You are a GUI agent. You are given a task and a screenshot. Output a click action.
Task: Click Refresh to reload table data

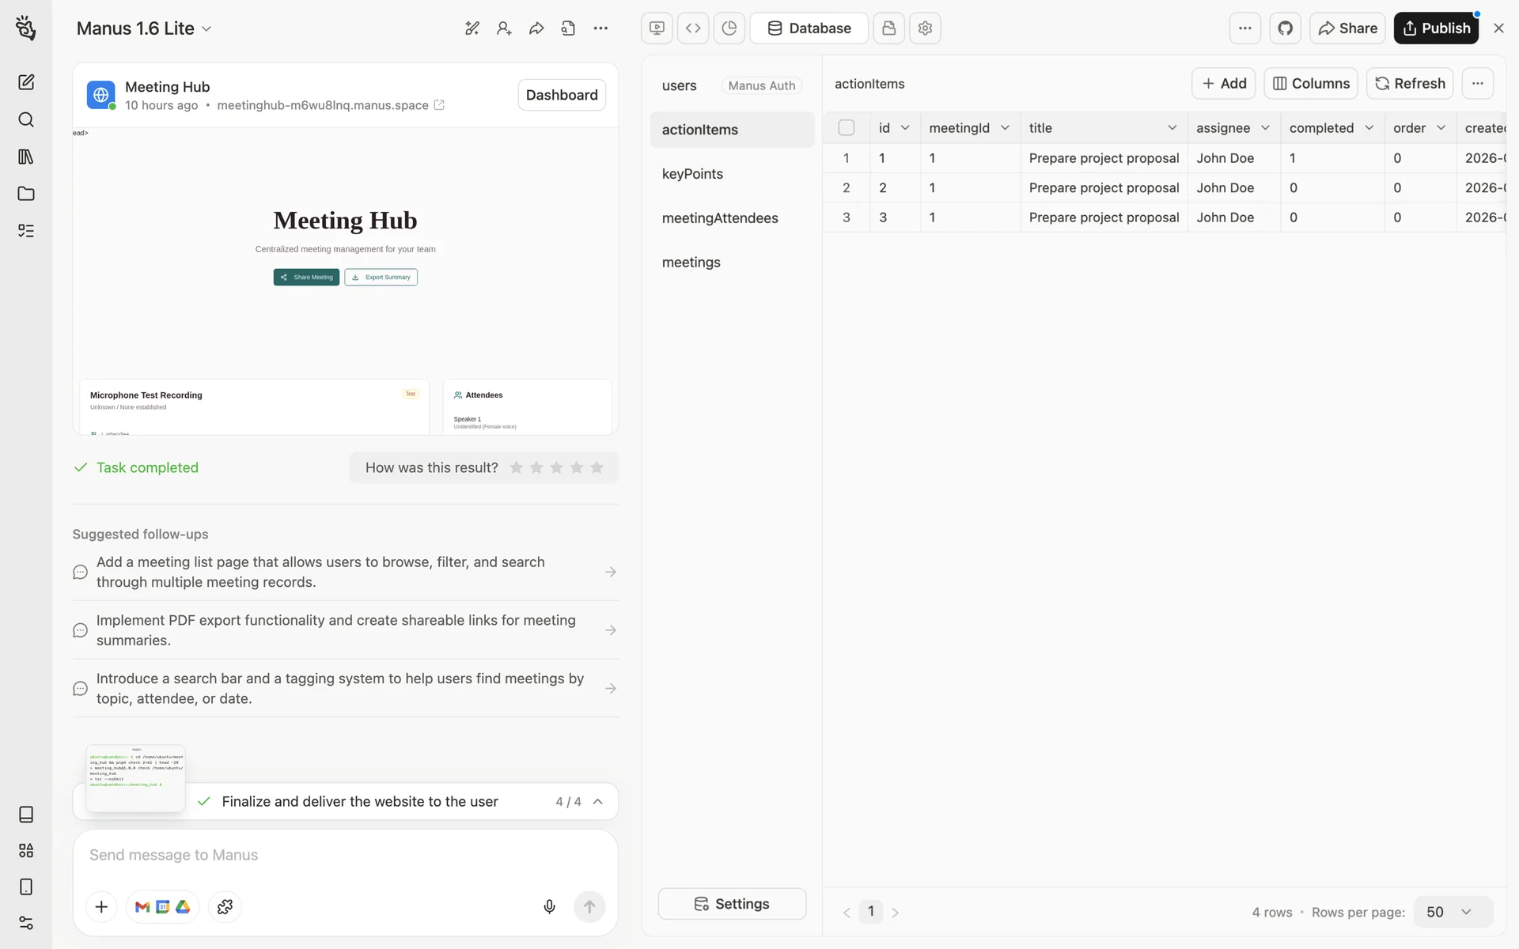tap(1409, 83)
